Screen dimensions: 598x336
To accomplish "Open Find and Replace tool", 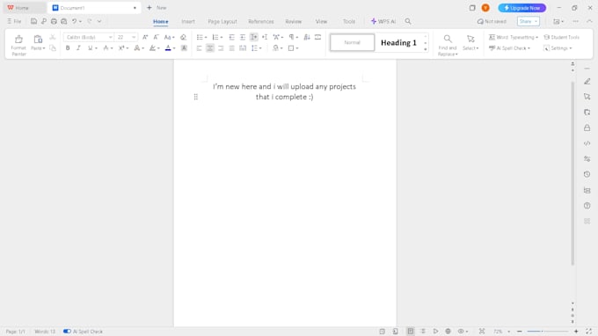I will pos(448,45).
